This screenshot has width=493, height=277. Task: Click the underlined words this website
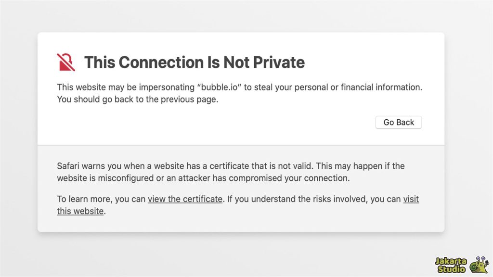80,211
